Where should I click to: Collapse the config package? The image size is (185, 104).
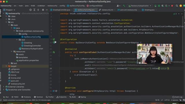pos(17,34)
